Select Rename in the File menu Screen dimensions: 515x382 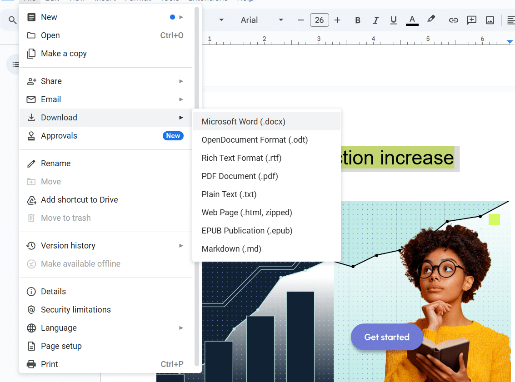click(x=106, y=164)
